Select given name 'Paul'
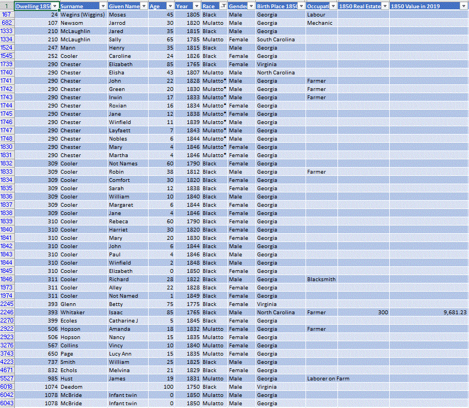Viewport: 469px width, 408px height. pyautogui.click(x=128, y=255)
